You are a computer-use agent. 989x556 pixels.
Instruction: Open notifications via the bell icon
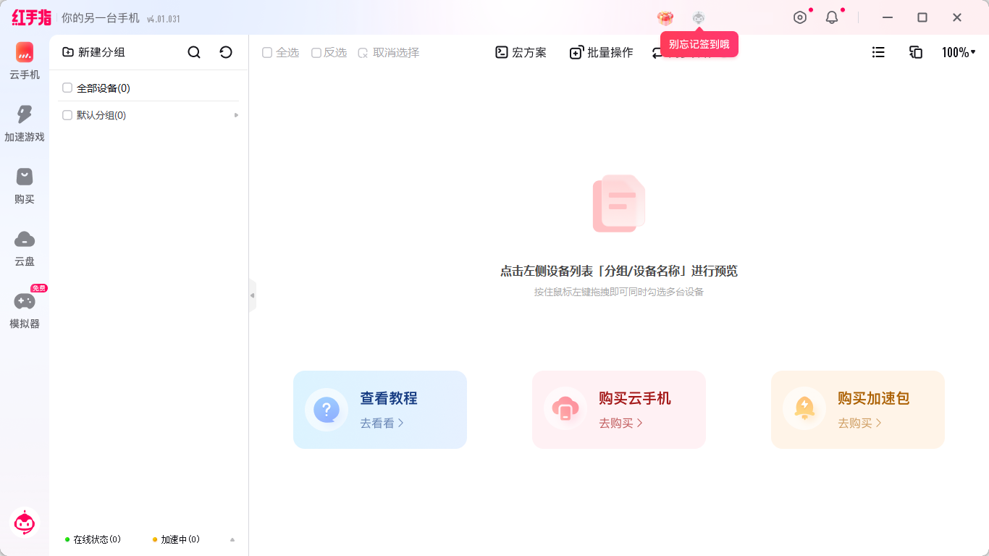[832, 17]
